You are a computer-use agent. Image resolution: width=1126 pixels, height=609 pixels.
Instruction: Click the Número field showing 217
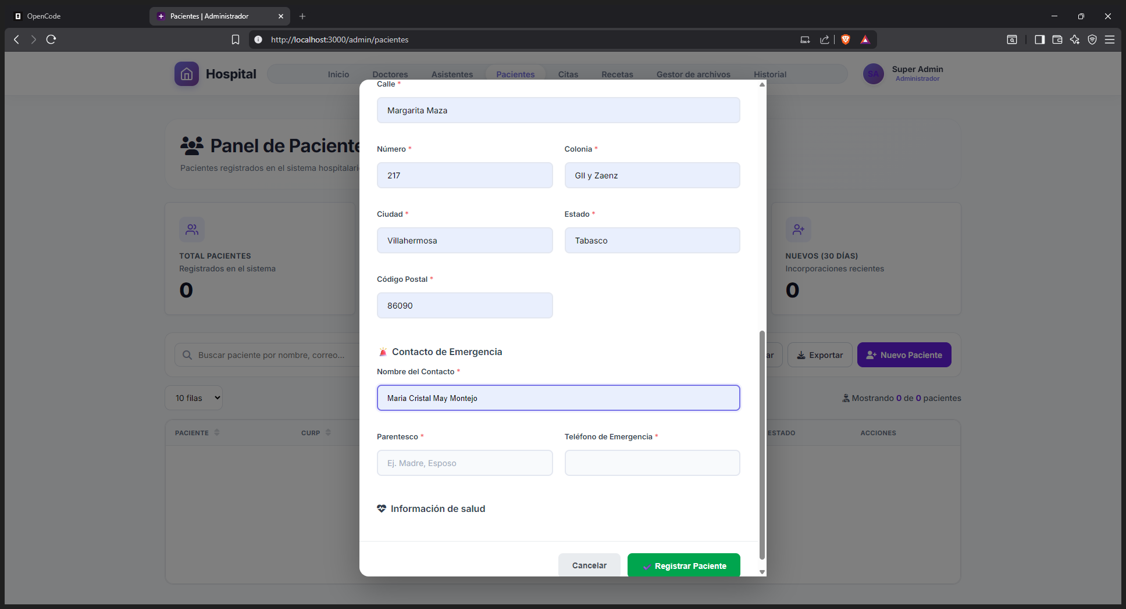tap(465, 175)
